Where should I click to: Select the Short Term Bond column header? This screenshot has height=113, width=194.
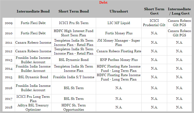[74, 11]
